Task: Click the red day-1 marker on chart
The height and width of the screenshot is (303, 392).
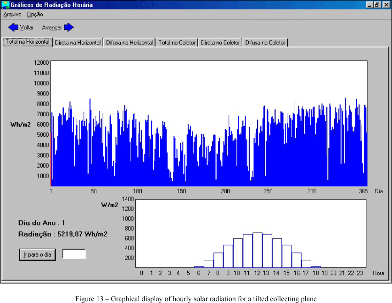Action: click(51, 161)
